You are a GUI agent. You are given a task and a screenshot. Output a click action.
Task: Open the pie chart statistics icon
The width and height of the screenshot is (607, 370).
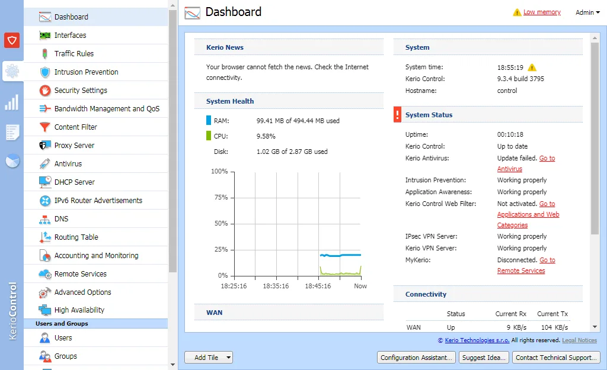(12, 161)
